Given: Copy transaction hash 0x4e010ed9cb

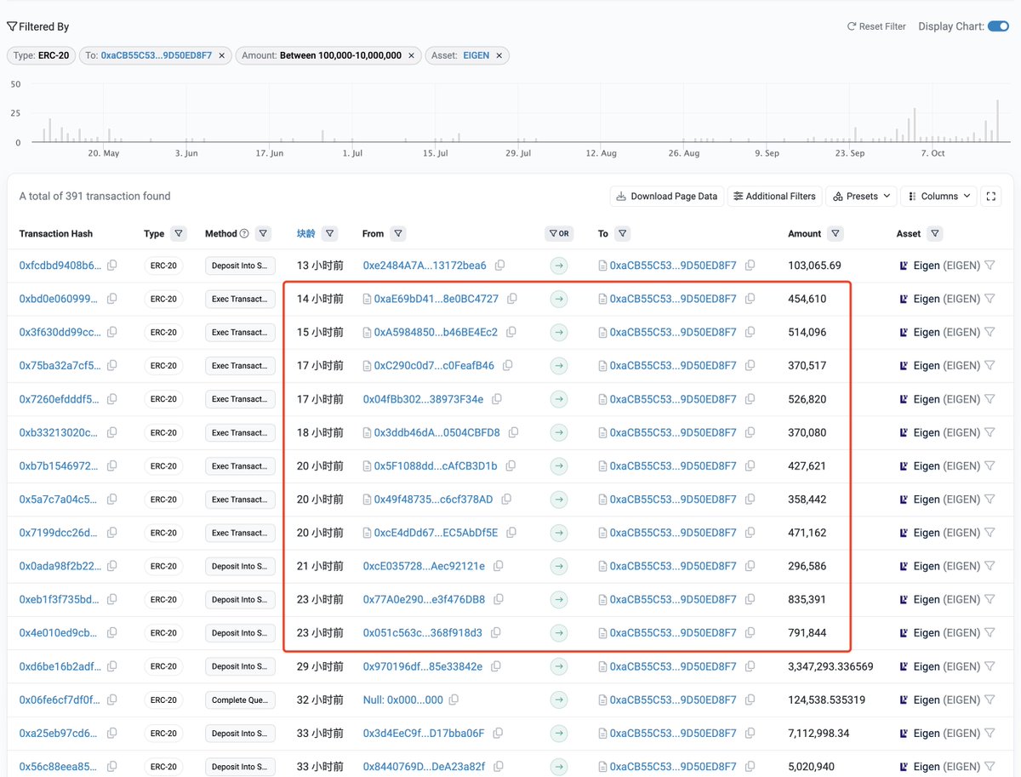Looking at the screenshot, I should point(112,633).
